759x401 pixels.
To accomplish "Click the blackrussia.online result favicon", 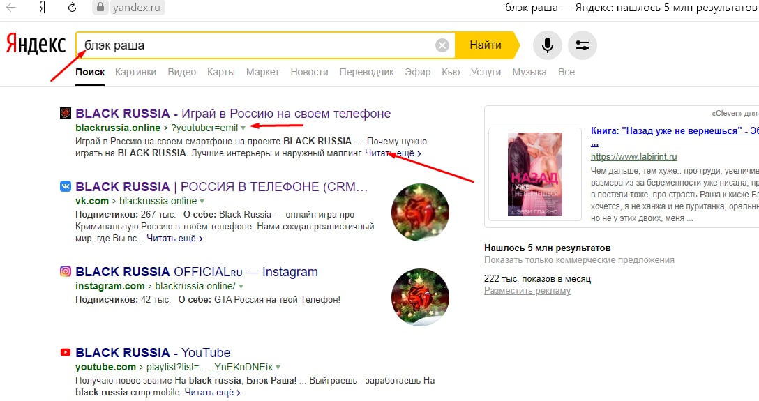I will (66, 113).
